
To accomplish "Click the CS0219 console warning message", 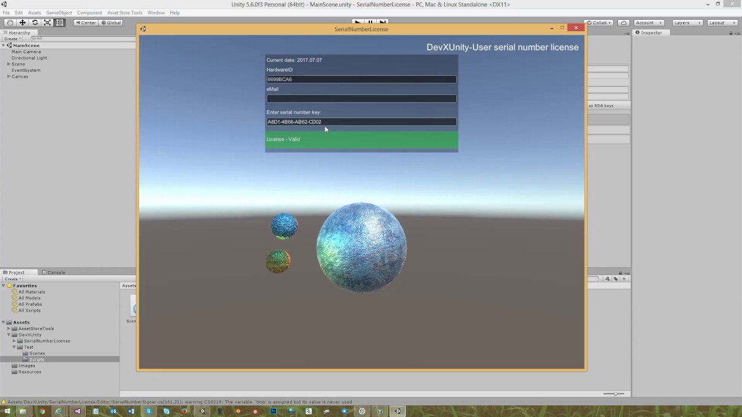I will click(180, 402).
